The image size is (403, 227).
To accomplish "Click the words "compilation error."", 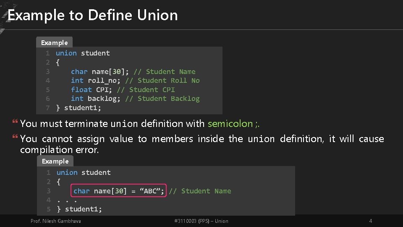I will (59, 150).
